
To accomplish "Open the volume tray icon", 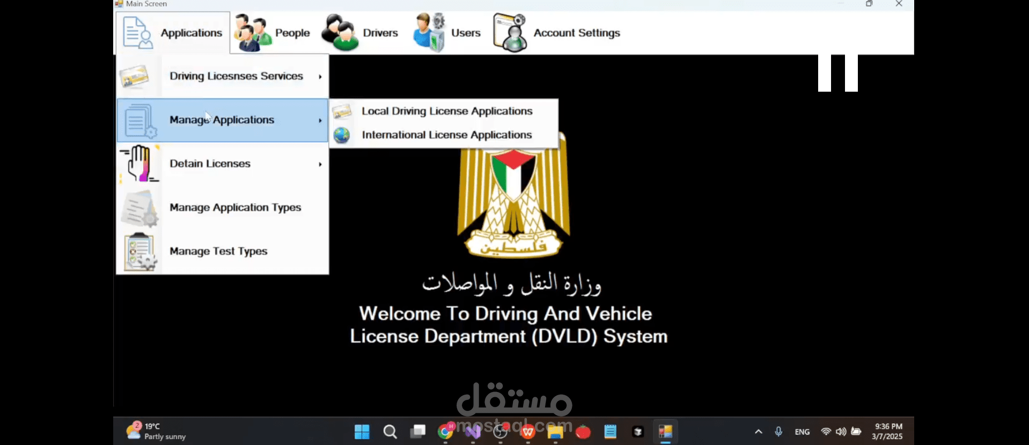I will click(841, 432).
